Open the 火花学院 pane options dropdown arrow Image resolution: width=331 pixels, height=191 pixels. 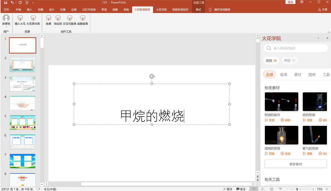[x=318, y=38]
